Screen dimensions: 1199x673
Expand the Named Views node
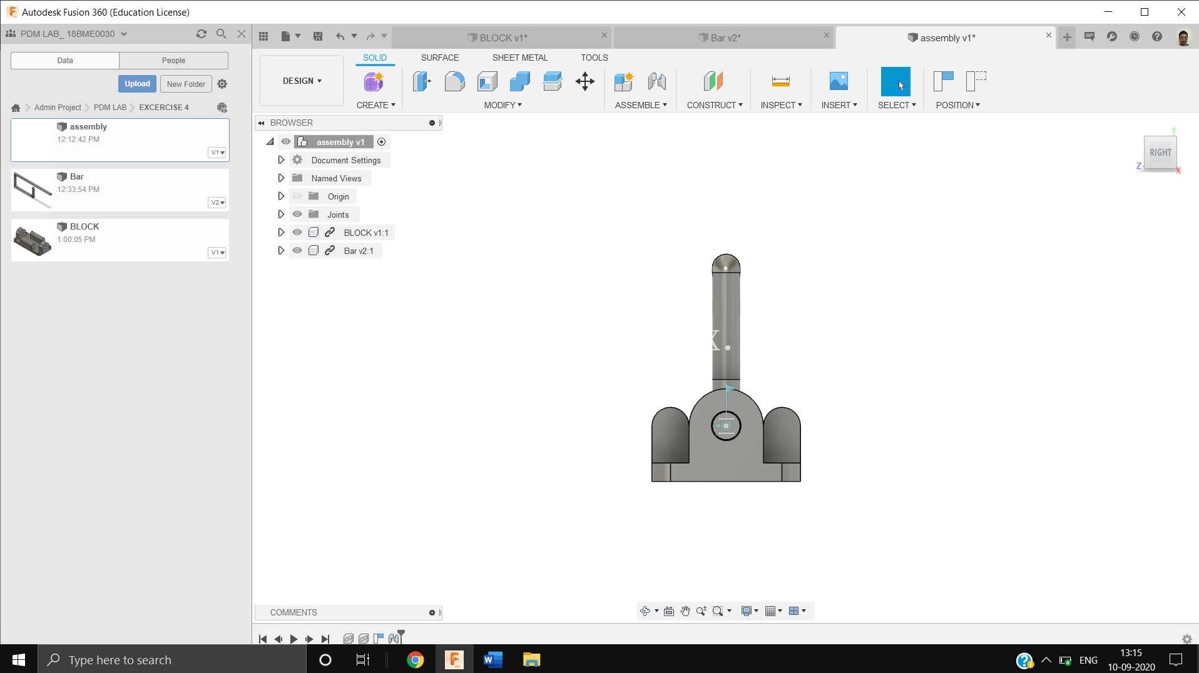pyautogui.click(x=281, y=178)
